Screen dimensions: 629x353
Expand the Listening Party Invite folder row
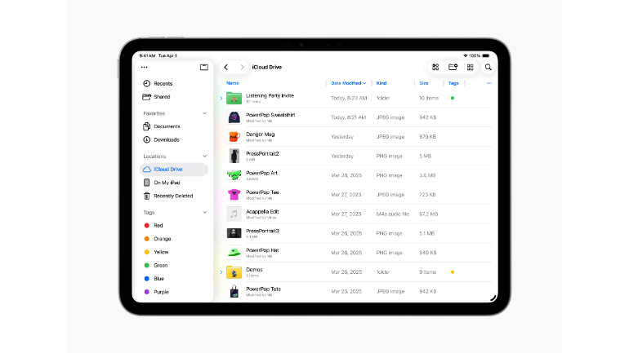[x=221, y=98]
